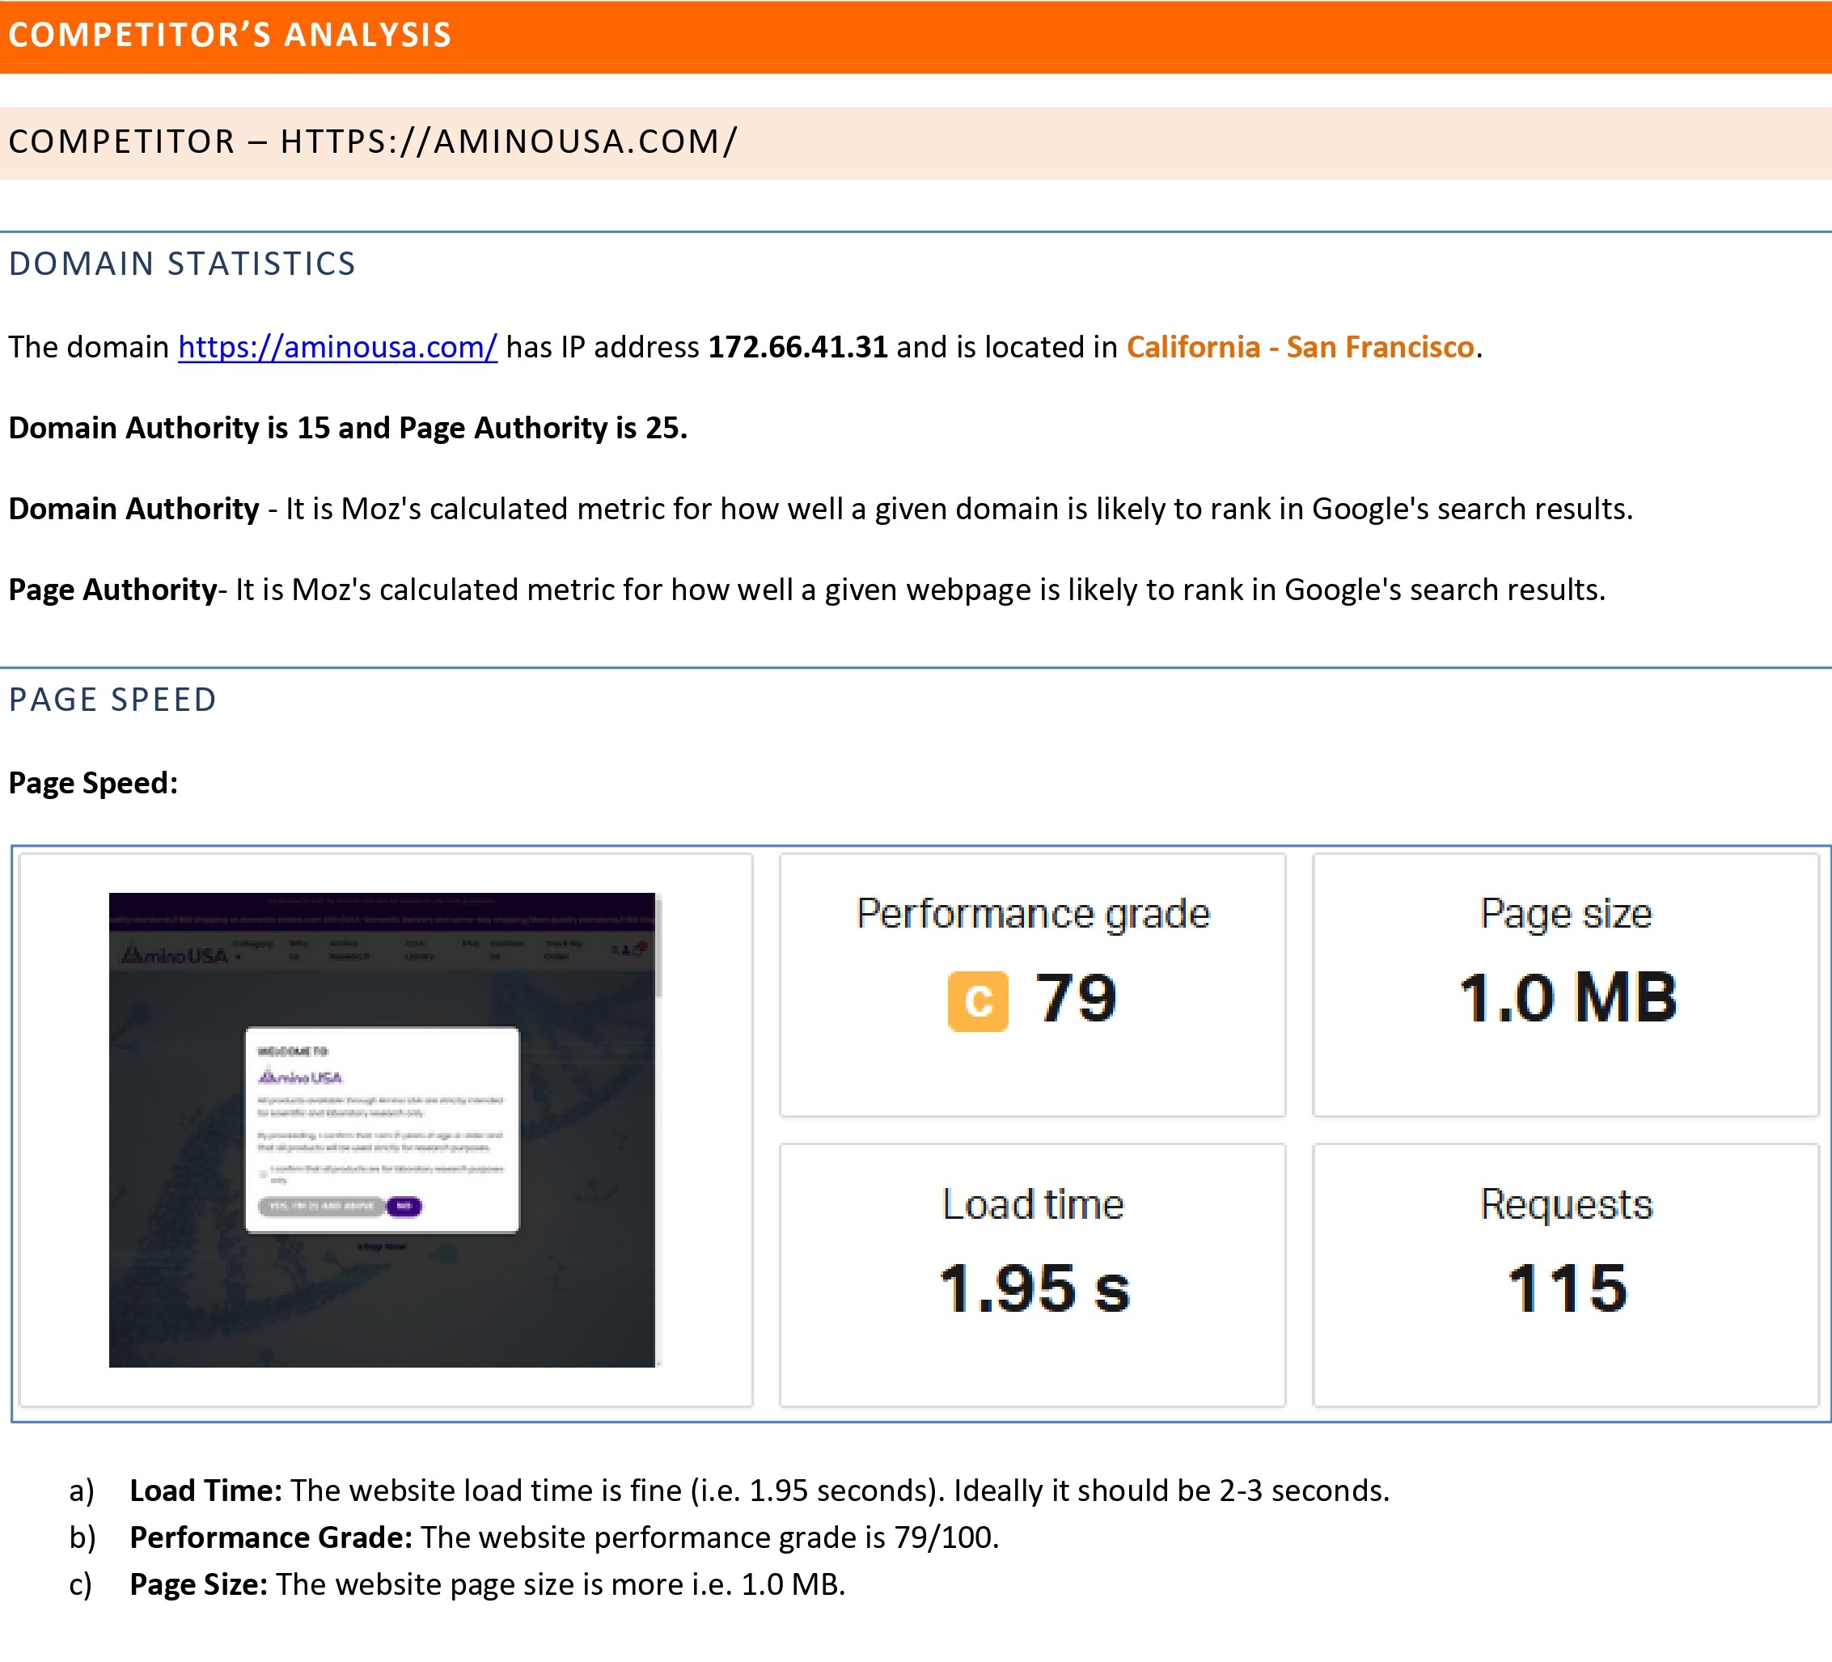The height and width of the screenshot is (1662, 1832).
Task: Click the Amino USA logo inside welcome popup
Action: [x=300, y=1076]
